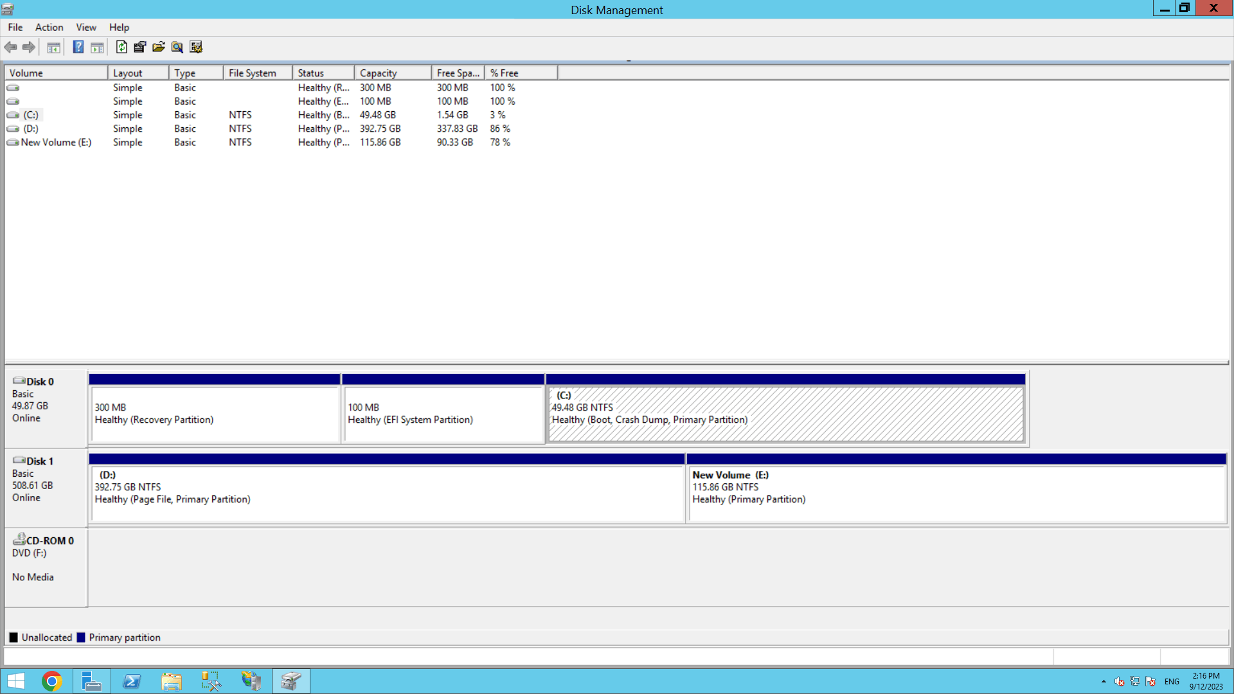
Task: Toggle the Show/Hide Console Tree button
Action: click(x=53, y=47)
